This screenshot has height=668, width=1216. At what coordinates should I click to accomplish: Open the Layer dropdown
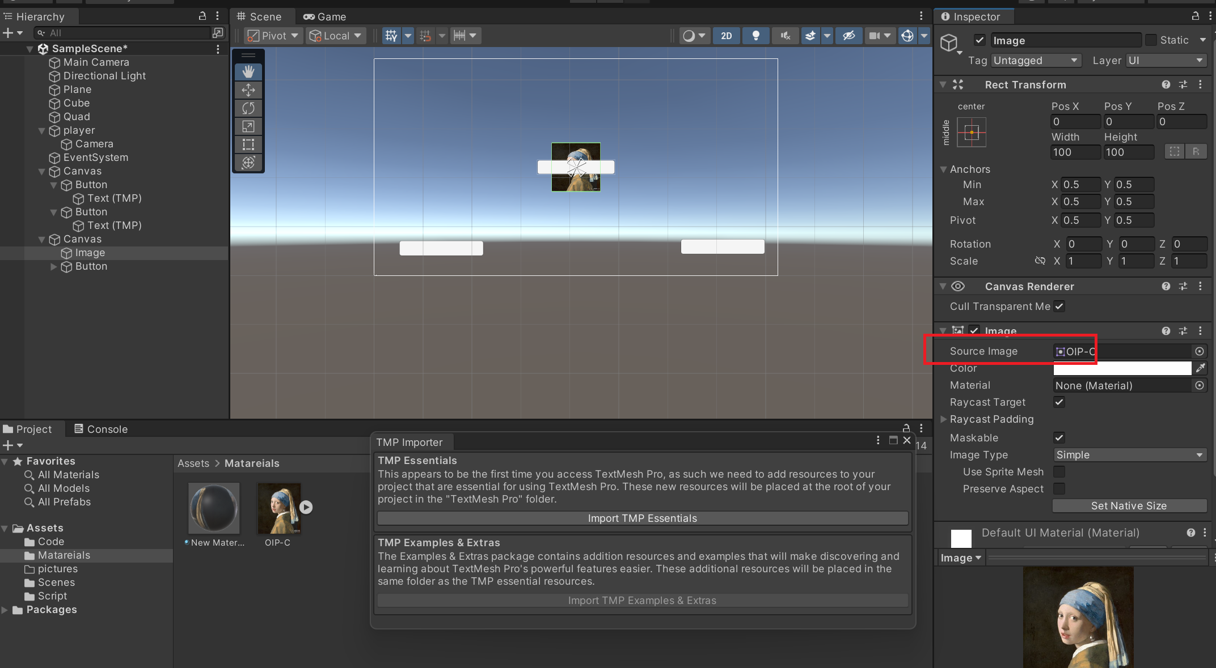click(1166, 61)
